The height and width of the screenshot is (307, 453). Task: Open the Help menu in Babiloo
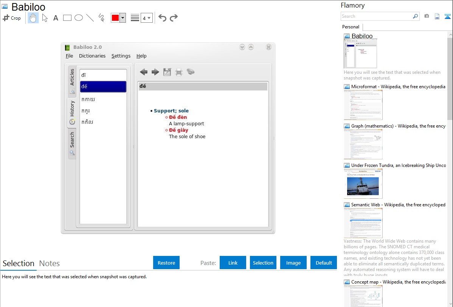tap(141, 56)
